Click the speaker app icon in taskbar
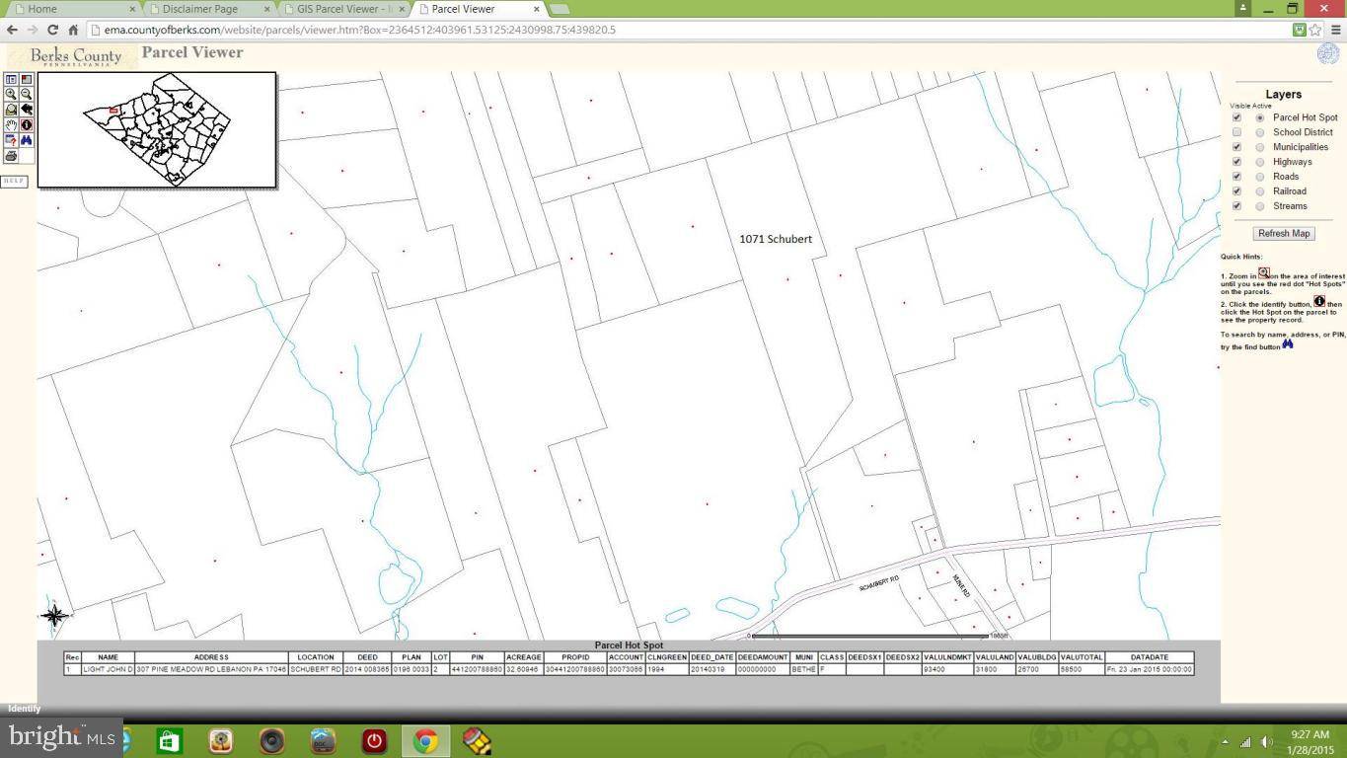Image resolution: width=1347 pixels, height=758 pixels. (271, 740)
